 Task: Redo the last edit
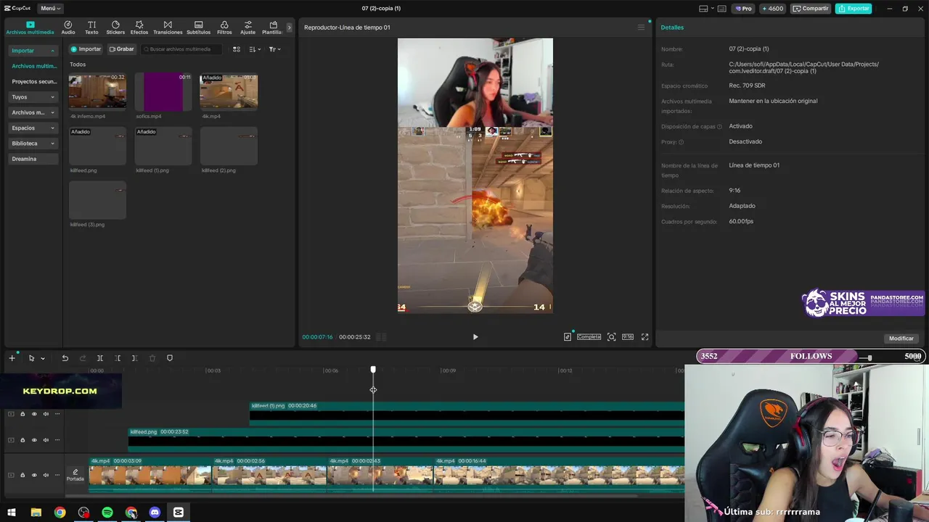82,358
